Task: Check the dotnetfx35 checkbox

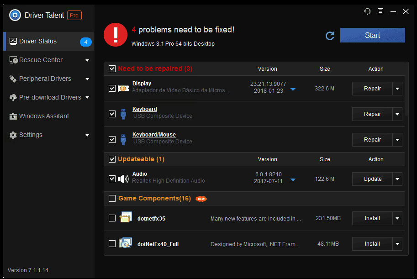Action: [112, 218]
